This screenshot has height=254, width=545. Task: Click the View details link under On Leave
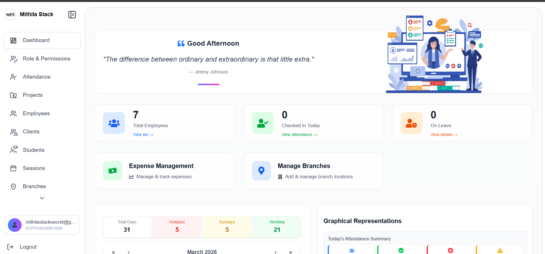point(444,135)
